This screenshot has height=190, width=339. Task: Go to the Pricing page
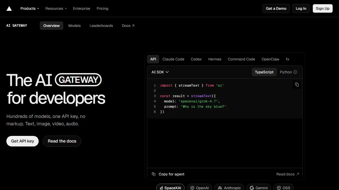[x=102, y=8]
